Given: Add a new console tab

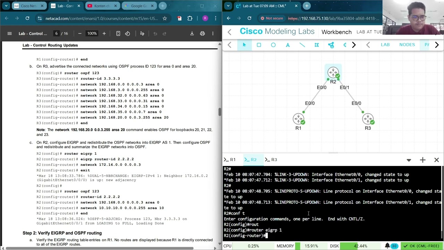Looking at the screenshot, I should [x=422, y=160].
